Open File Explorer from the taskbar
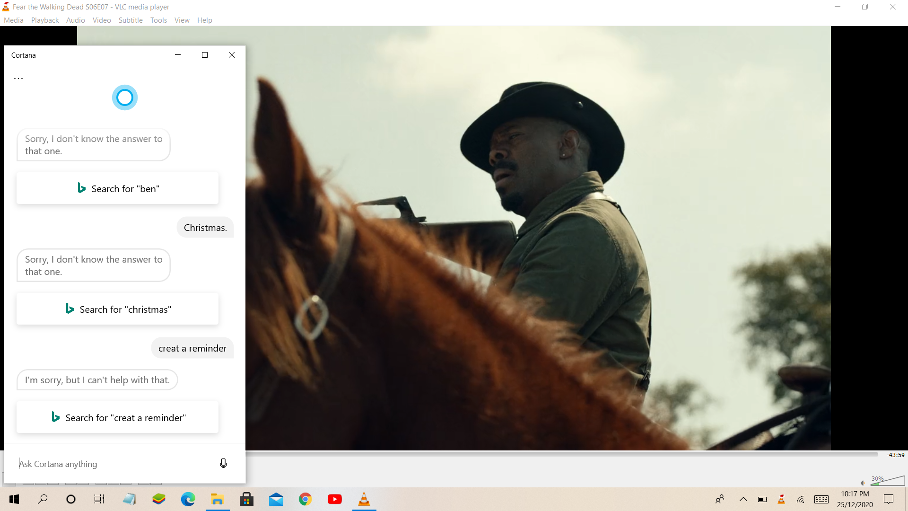This screenshot has height=511, width=908. click(218, 499)
